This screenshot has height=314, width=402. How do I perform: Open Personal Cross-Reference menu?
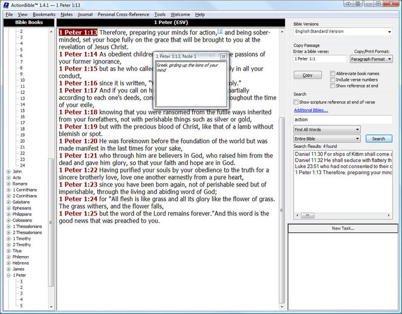[x=123, y=14]
